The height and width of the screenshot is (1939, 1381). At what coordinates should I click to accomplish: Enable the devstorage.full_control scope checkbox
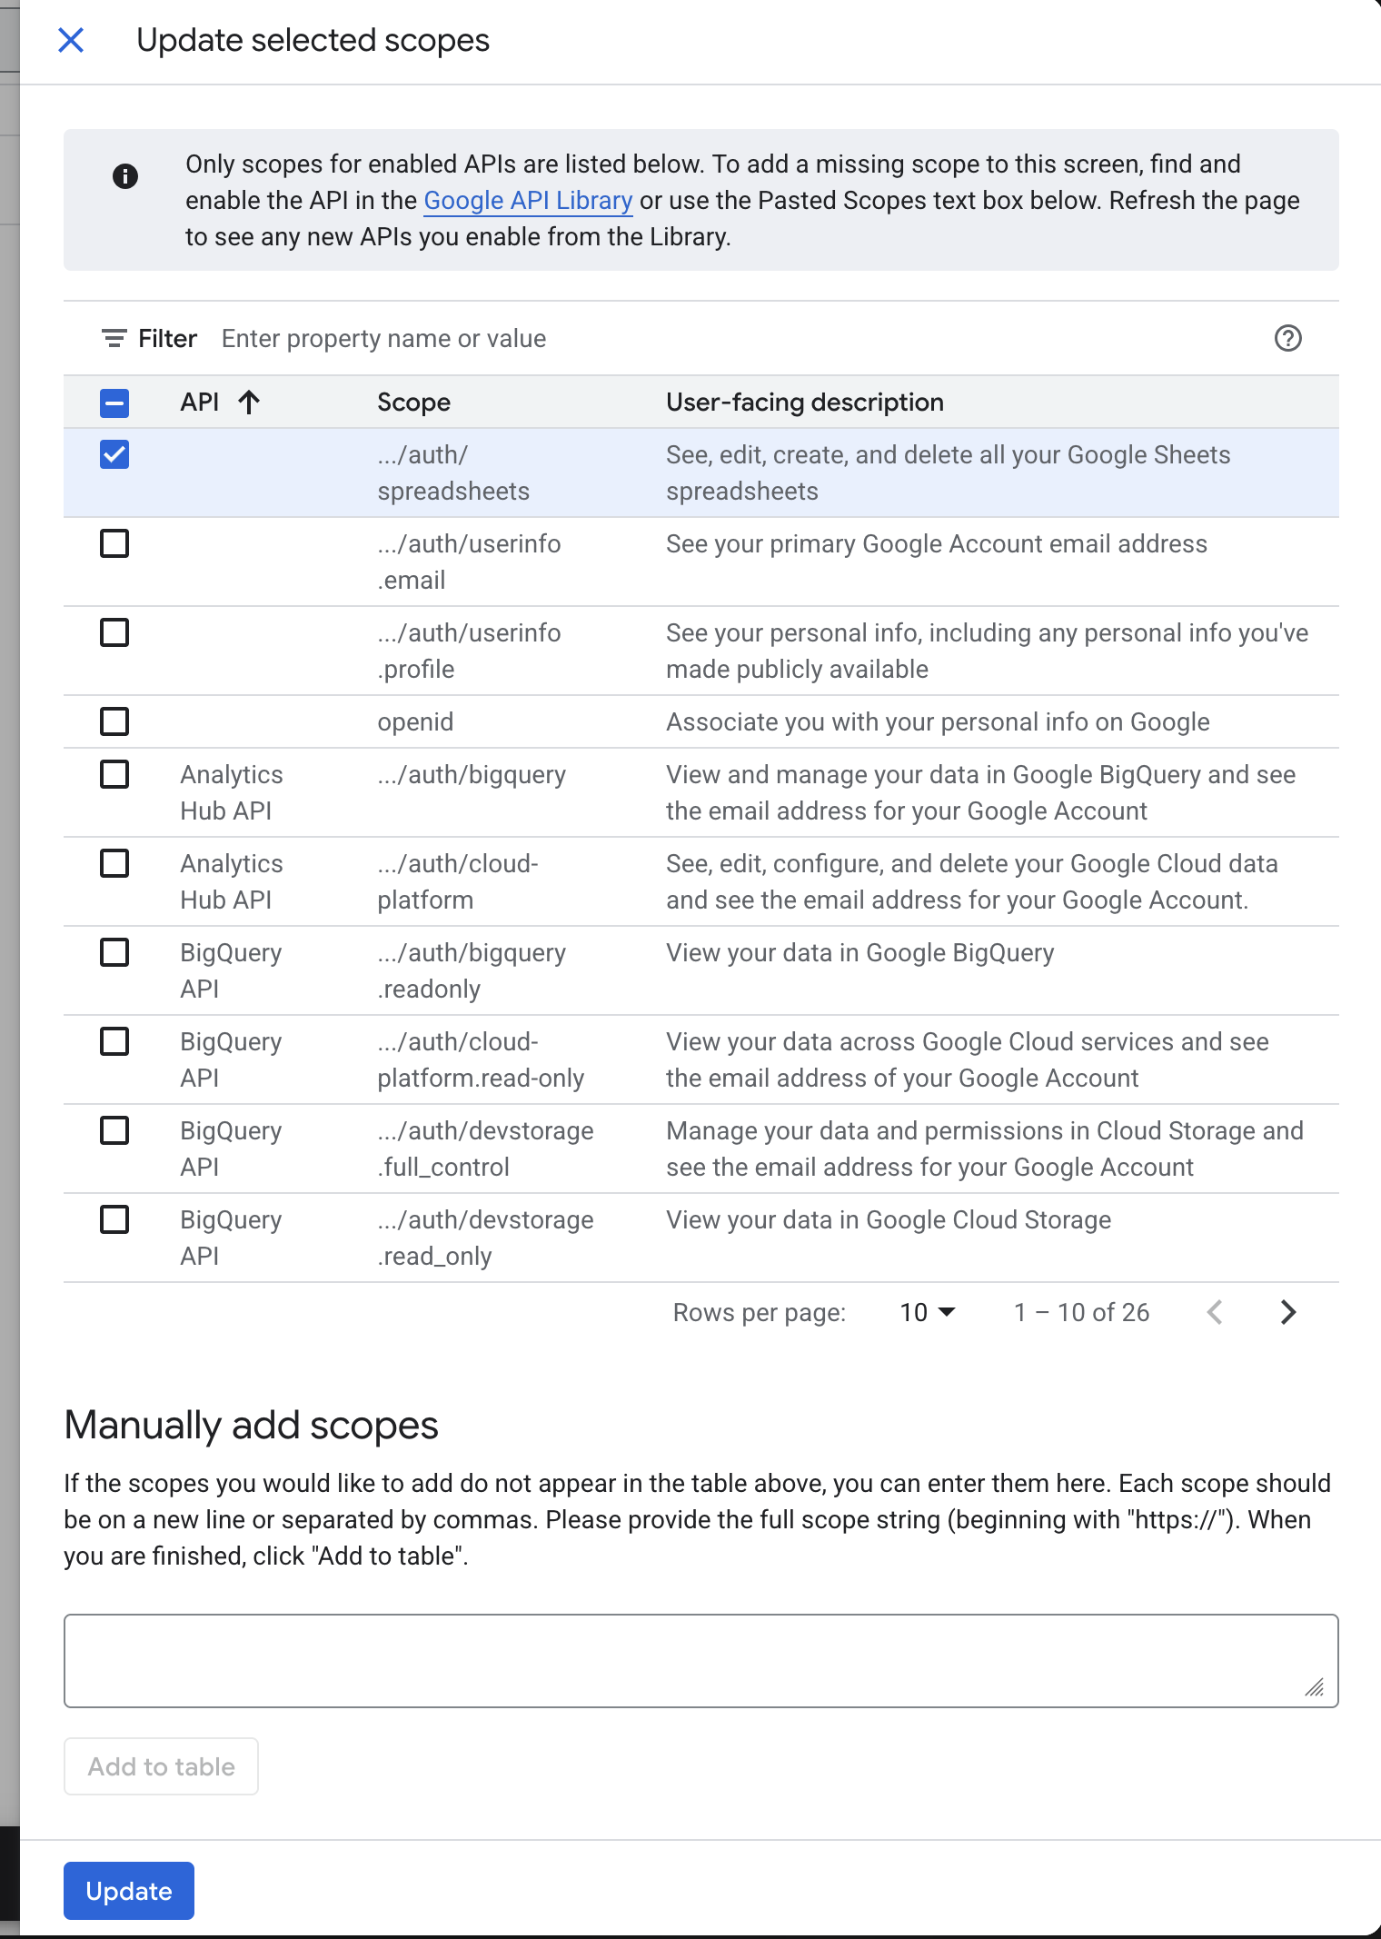pos(114,1130)
